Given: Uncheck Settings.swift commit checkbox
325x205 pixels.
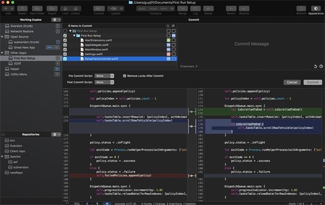Looking at the screenshot, I should pos(65,54).
